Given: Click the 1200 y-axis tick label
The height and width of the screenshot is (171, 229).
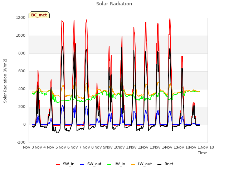Looking at the screenshot, I should 21,17.
